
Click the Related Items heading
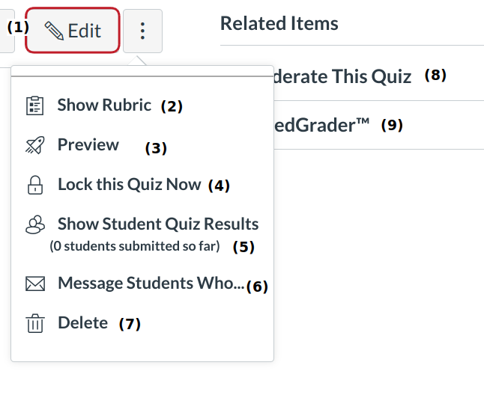click(279, 23)
